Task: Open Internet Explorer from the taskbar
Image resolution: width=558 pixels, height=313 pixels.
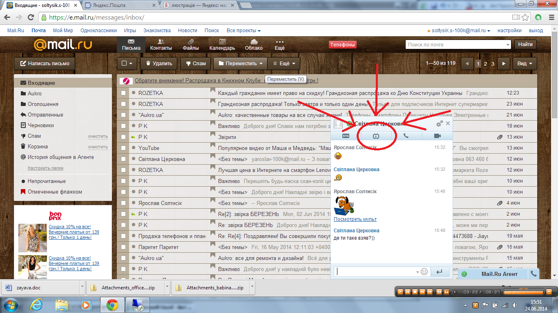Action: tap(37, 304)
